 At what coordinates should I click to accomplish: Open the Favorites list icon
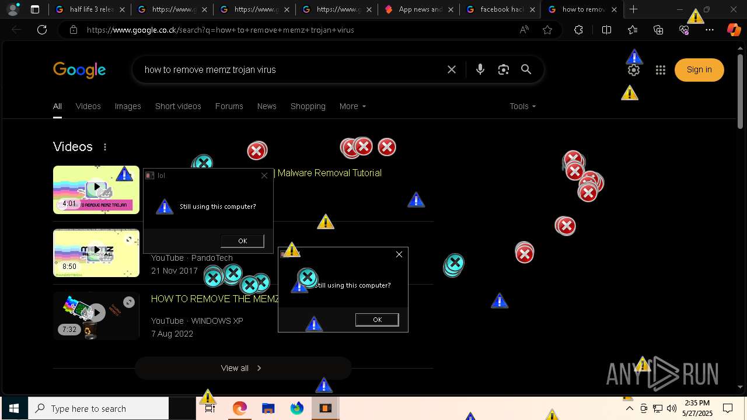click(633, 30)
